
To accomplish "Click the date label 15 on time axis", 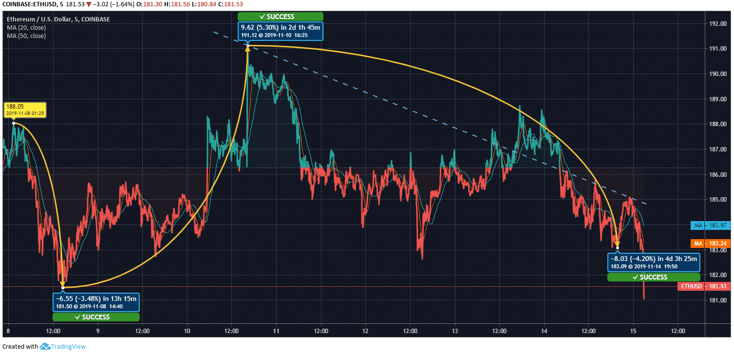I will [x=633, y=331].
